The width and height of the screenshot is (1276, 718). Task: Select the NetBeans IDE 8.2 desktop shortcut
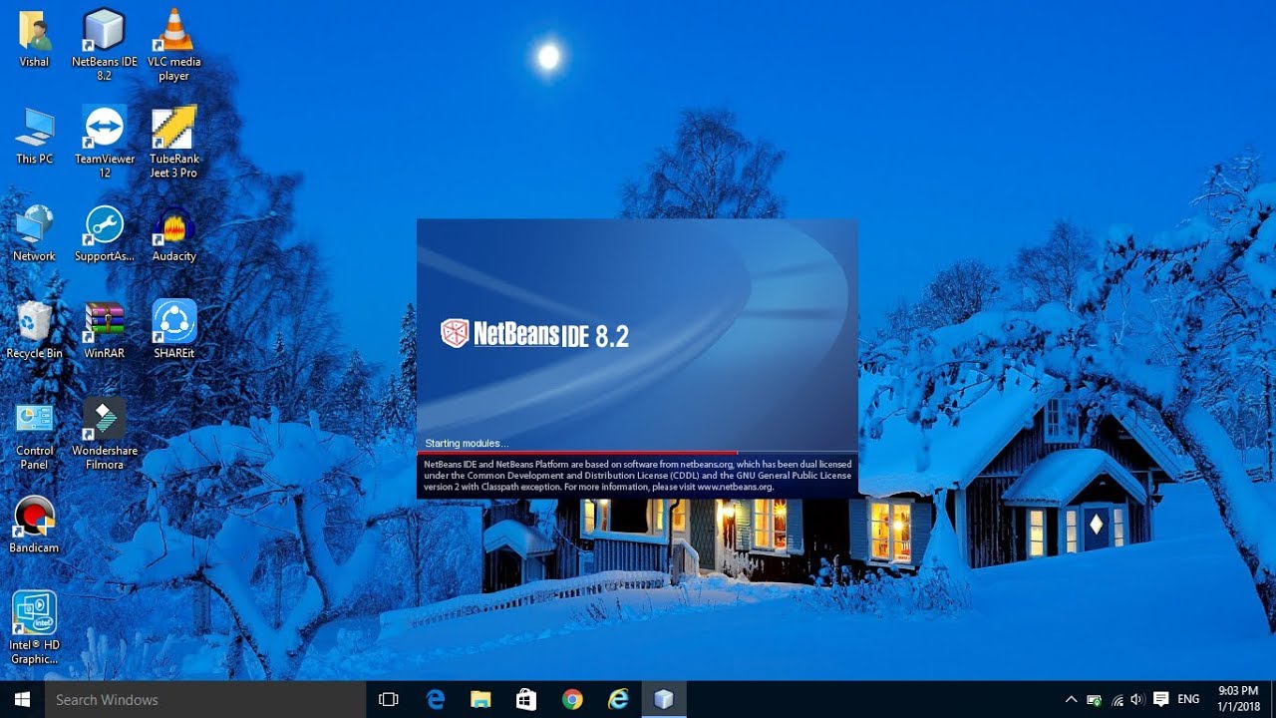click(104, 44)
